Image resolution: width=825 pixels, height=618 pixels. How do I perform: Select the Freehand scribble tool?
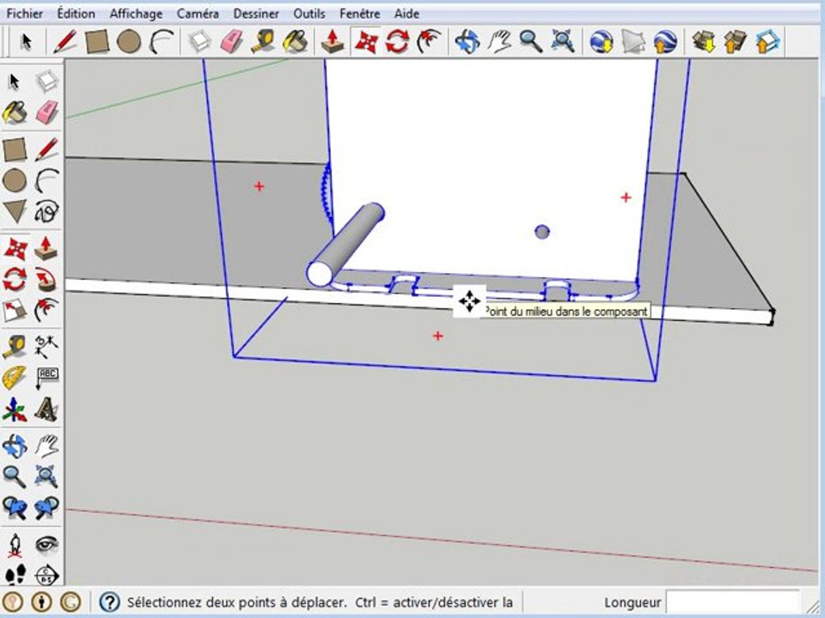click(46, 211)
